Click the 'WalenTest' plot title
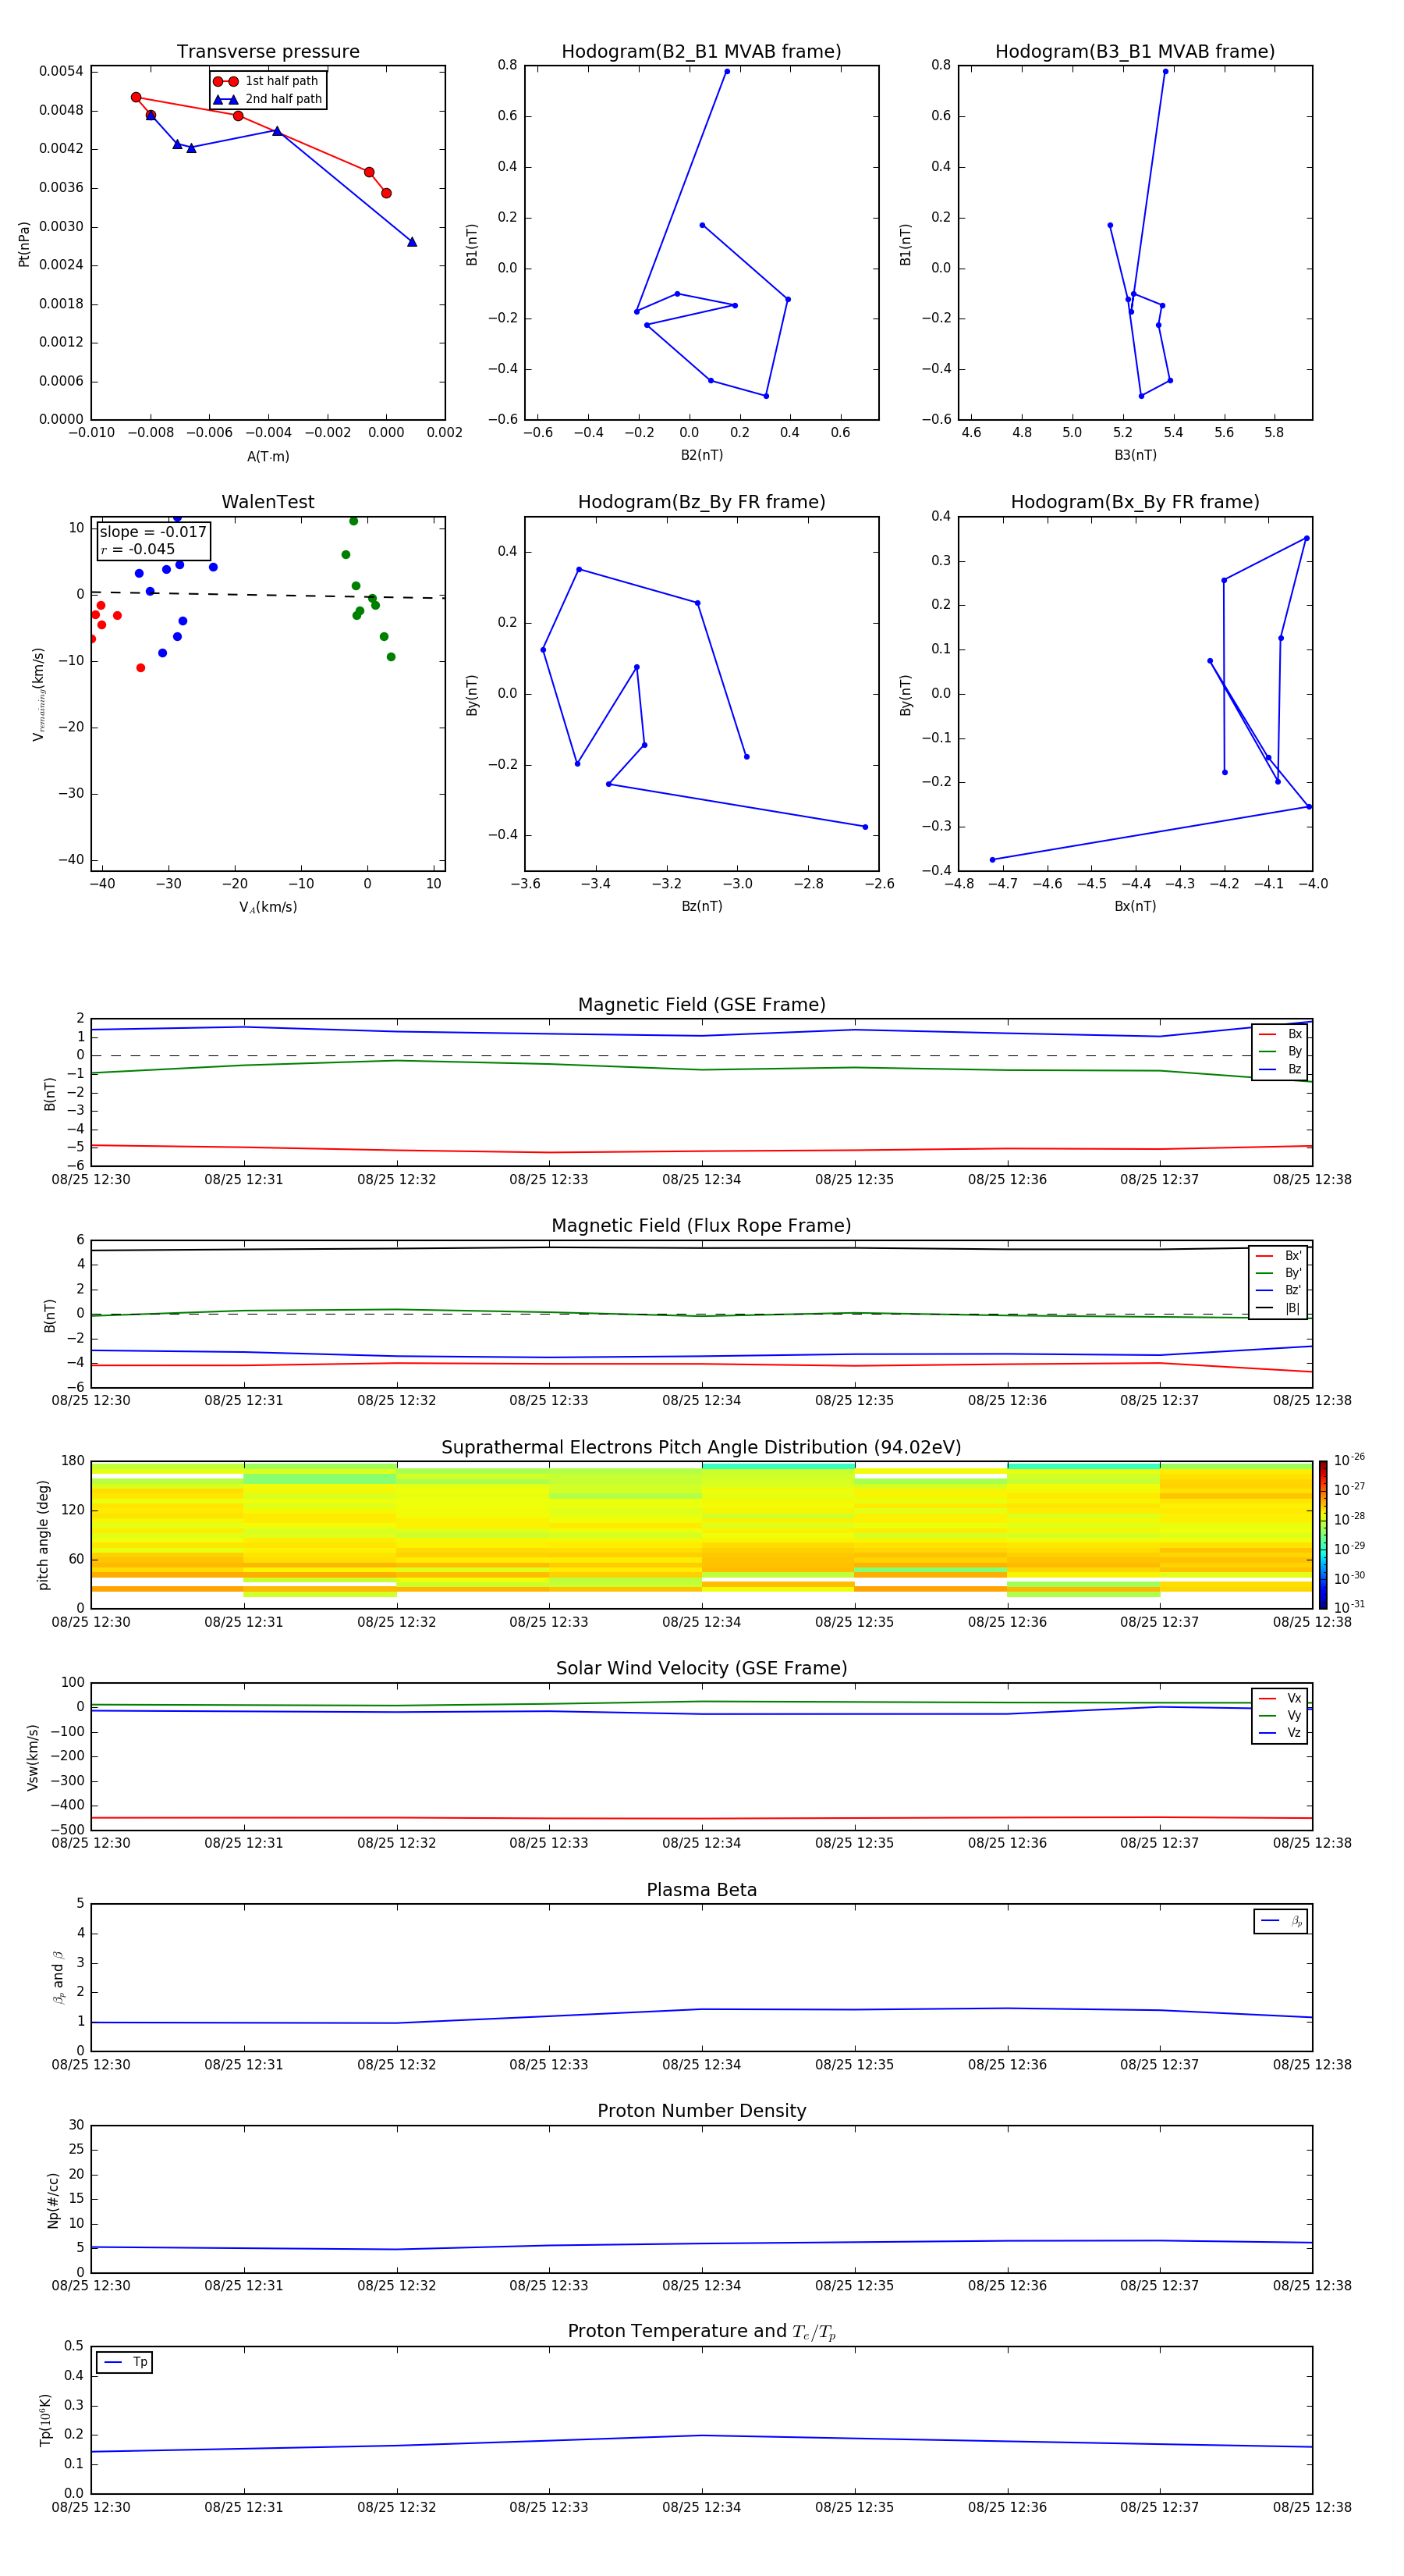This screenshot has height=2576, width=1404. point(268,502)
